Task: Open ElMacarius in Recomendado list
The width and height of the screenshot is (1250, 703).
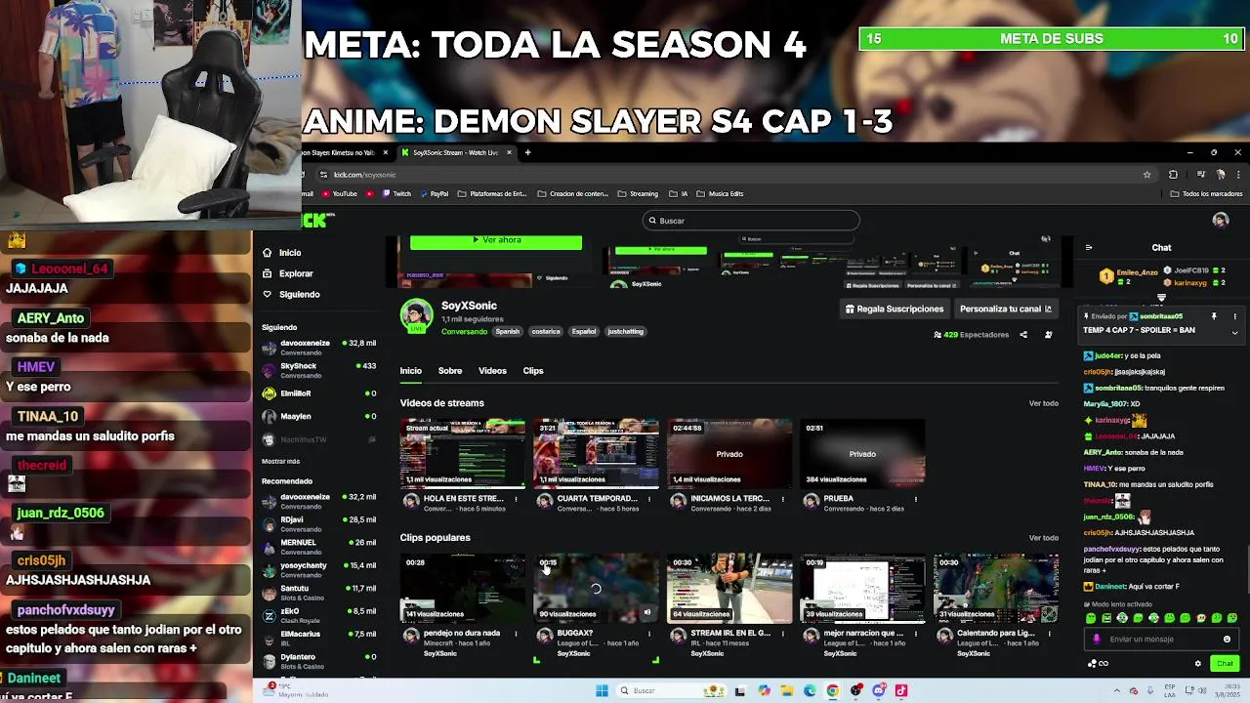Action: (318, 639)
